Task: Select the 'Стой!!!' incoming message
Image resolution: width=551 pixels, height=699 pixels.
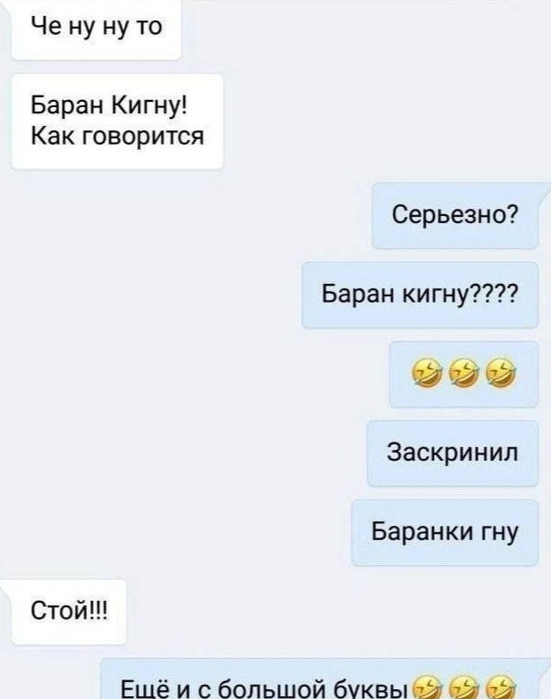Action: 69,612
